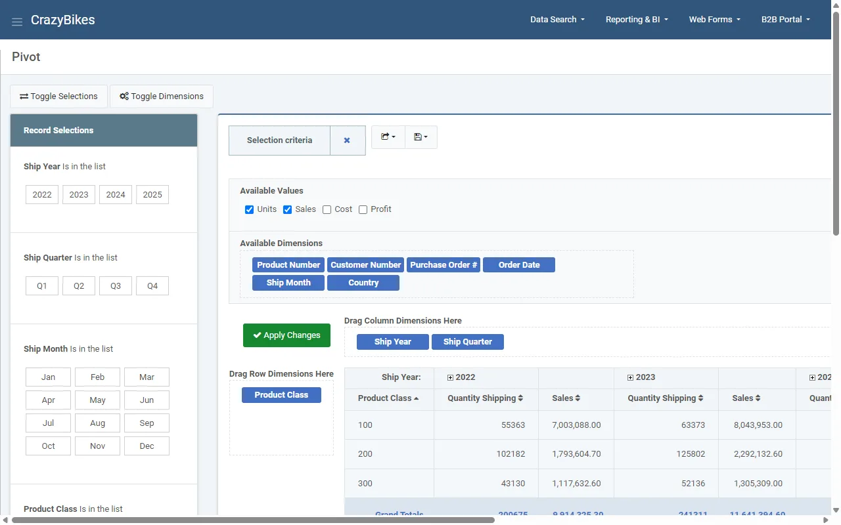Viewport: 841px width, 525px height.
Task: Select Oct ship month filter
Action: coord(48,446)
